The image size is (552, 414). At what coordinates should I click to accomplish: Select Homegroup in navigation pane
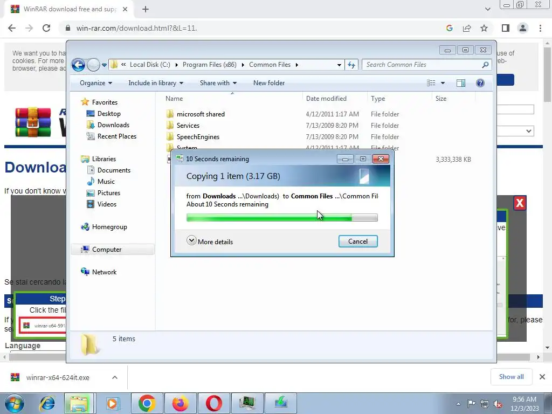pyautogui.click(x=109, y=227)
